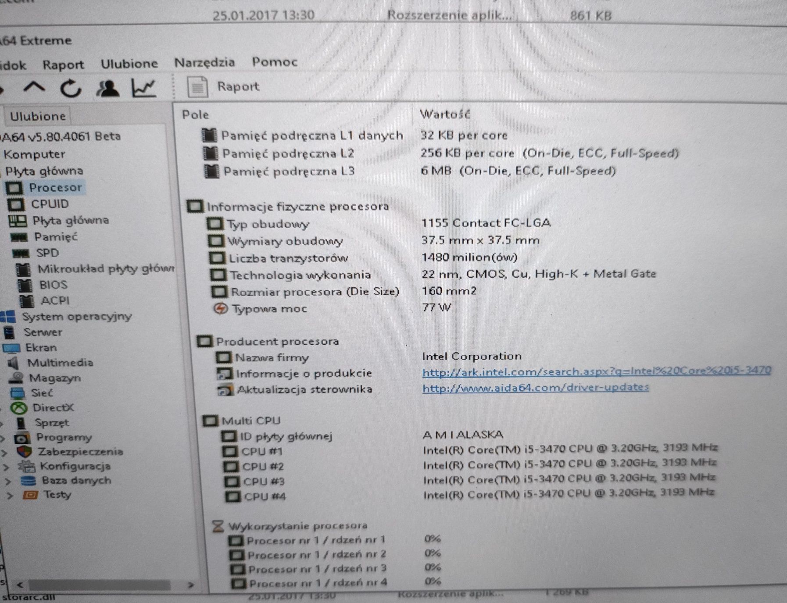Viewport: 787px width, 603px height.
Task: Open the Narzędzia menu
Action: [x=204, y=63]
